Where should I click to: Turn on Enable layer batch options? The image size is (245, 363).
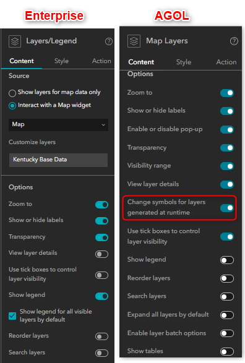coord(227,333)
